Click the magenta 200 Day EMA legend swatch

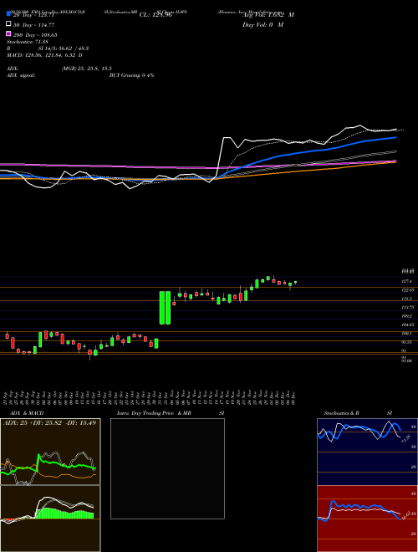8,33
